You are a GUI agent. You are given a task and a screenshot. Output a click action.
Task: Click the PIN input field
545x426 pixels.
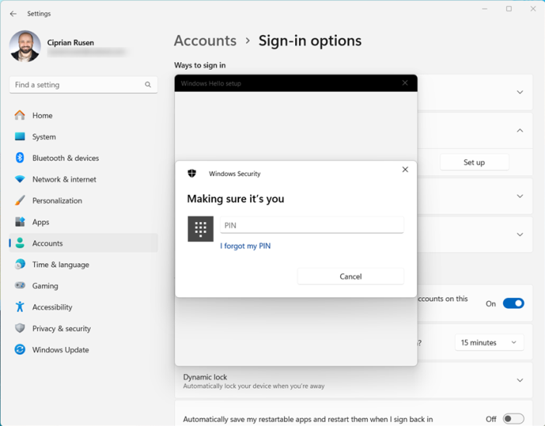(311, 225)
